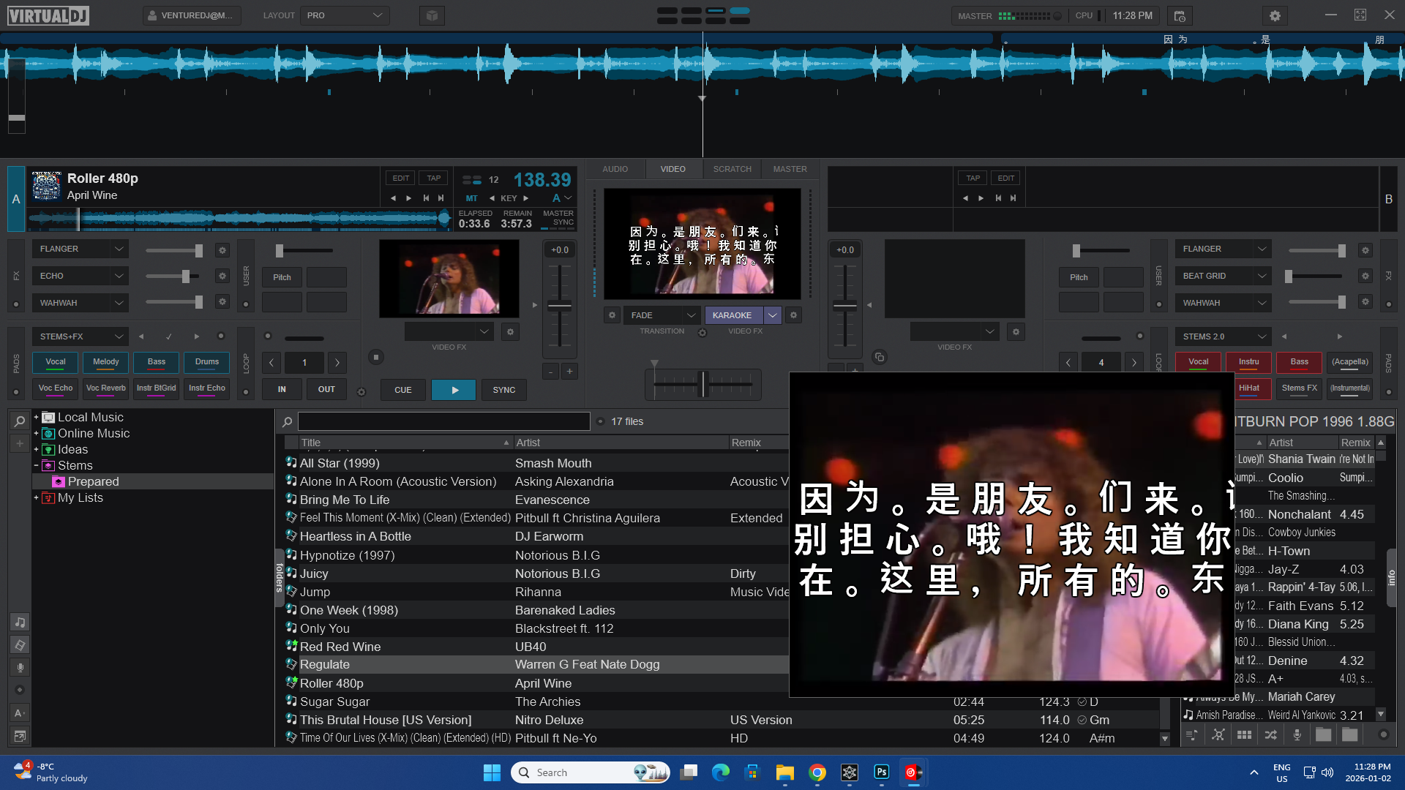Open the LAYOUT PRO dropdown
The height and width of the screenshot is (790, 1405).
coord(345,15)
